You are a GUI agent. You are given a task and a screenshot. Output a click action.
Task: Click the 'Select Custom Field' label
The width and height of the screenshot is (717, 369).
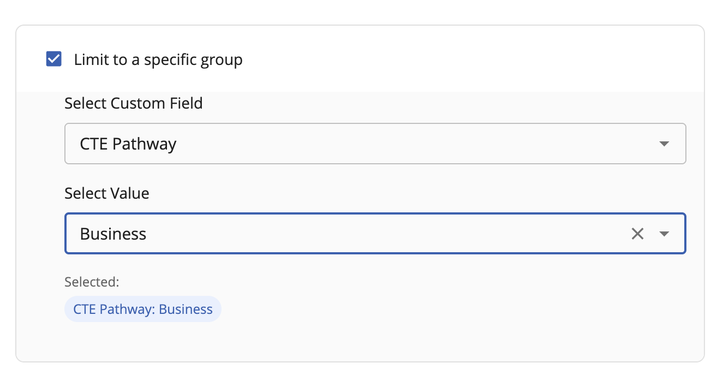tap(134, 103)
